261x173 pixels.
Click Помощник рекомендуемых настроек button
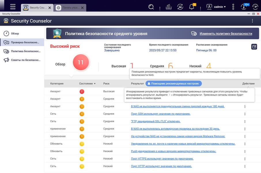click(x=173, y=83)
